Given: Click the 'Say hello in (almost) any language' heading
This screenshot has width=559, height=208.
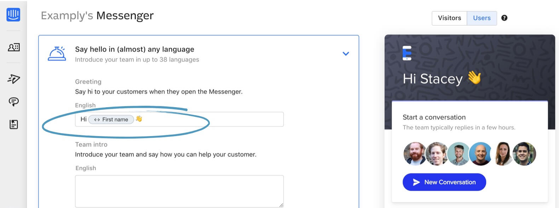Looking at the screenshot, I should [134, 49].
